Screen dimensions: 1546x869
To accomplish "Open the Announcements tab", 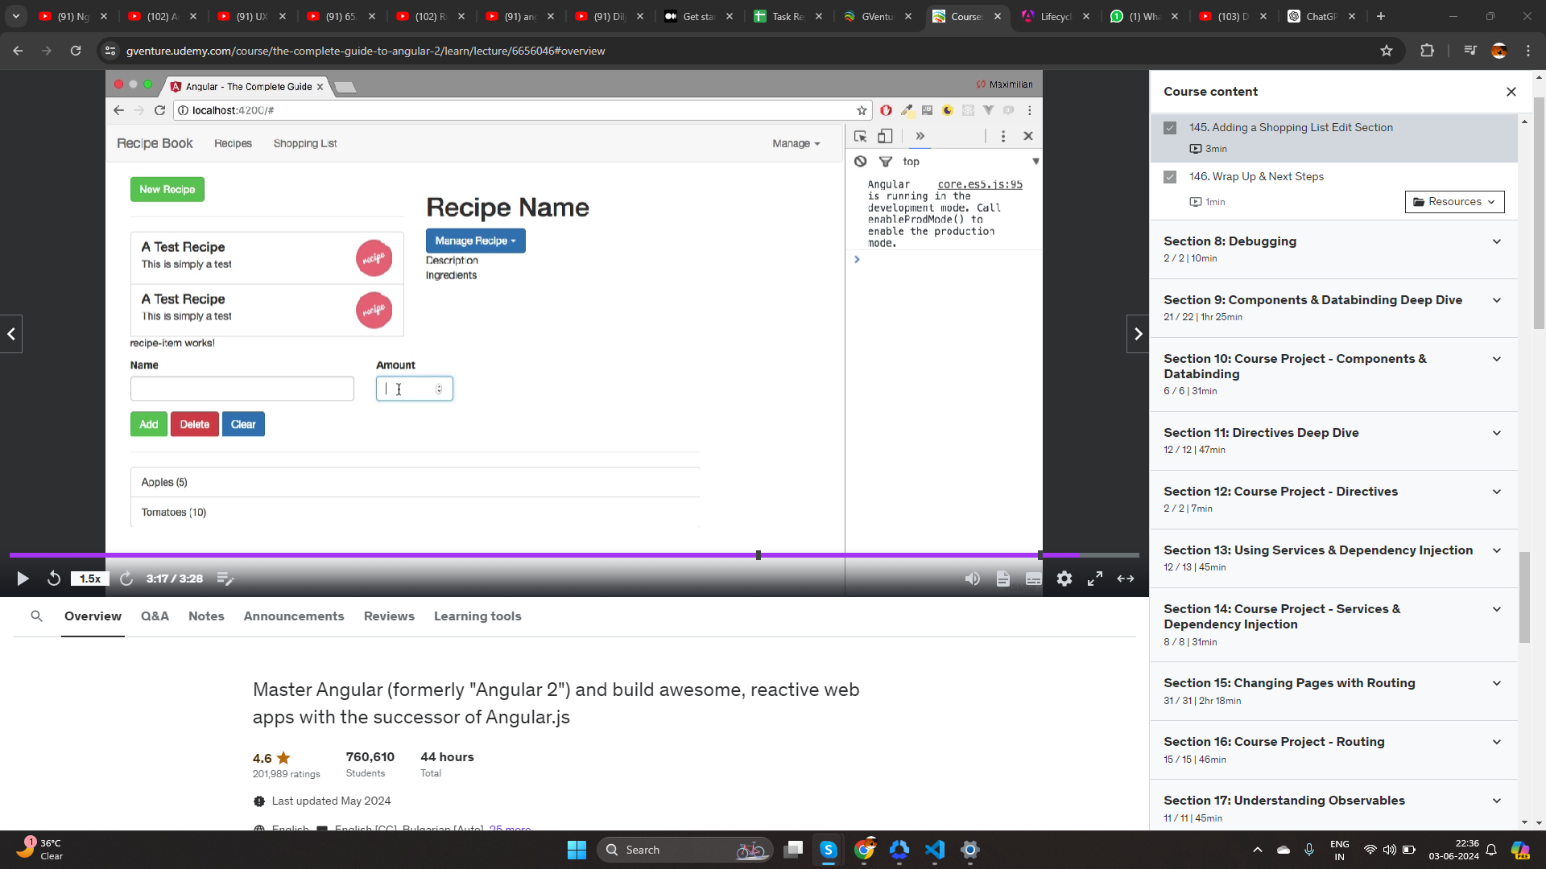I will pos(294,616).
